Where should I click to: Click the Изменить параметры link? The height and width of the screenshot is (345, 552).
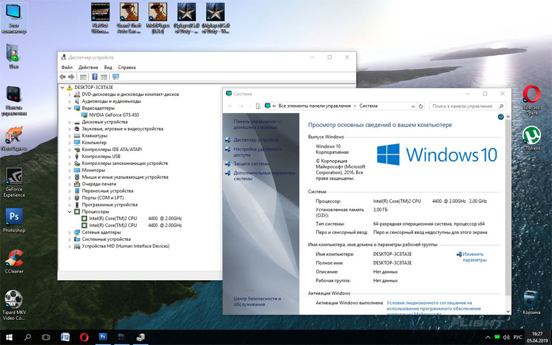coord(474,257)
